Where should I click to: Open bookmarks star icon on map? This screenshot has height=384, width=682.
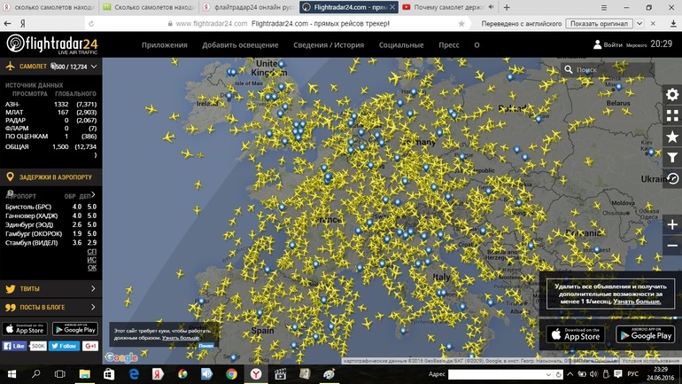tap(672, 137)
